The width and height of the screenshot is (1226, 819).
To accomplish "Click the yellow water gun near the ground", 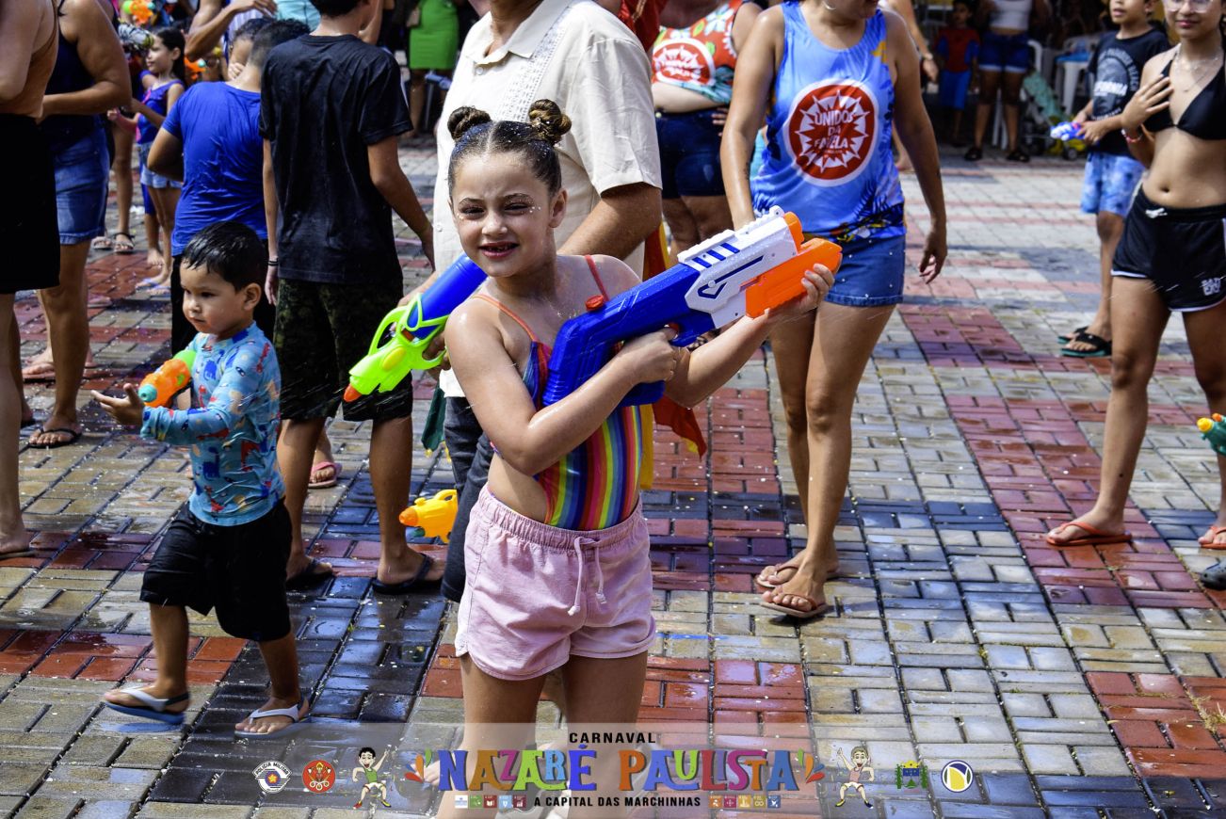I will 431,515.
